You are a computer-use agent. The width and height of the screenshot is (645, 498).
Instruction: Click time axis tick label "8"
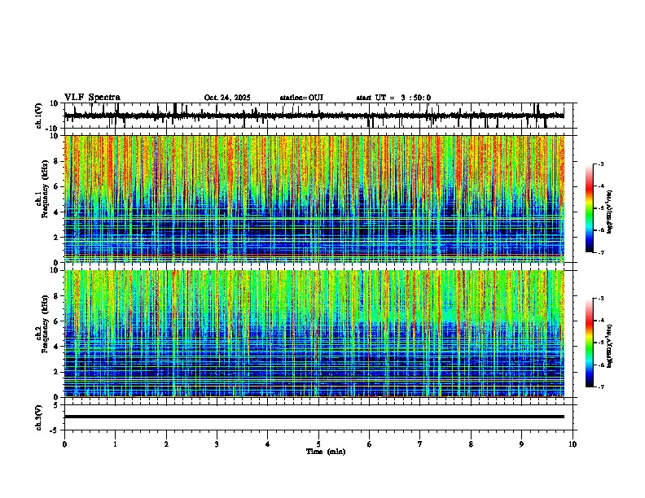point(471,444)
